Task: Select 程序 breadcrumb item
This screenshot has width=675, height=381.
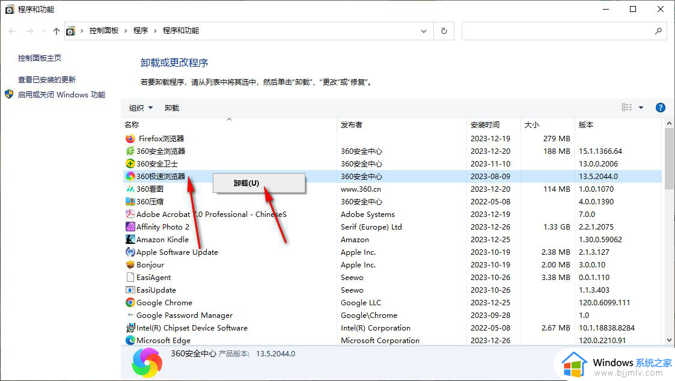Action: pos(140,31)
